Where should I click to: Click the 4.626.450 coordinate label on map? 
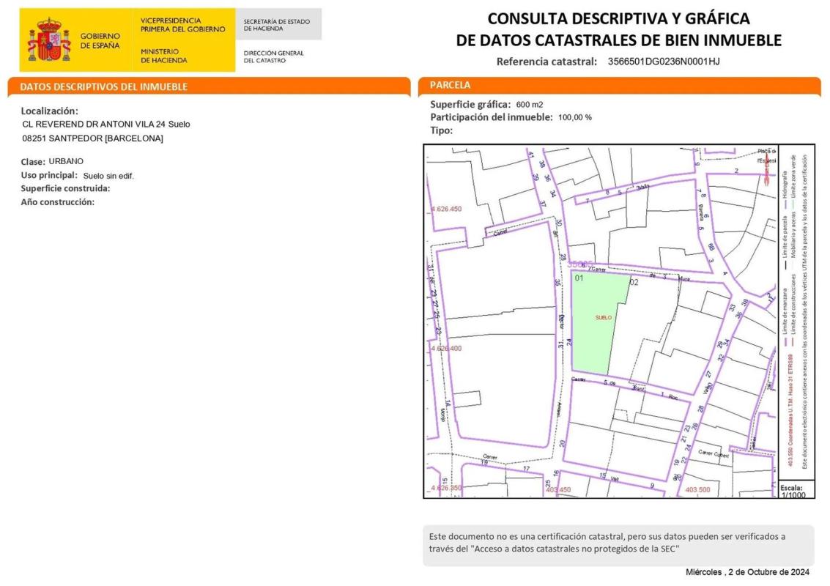point(447,209)
